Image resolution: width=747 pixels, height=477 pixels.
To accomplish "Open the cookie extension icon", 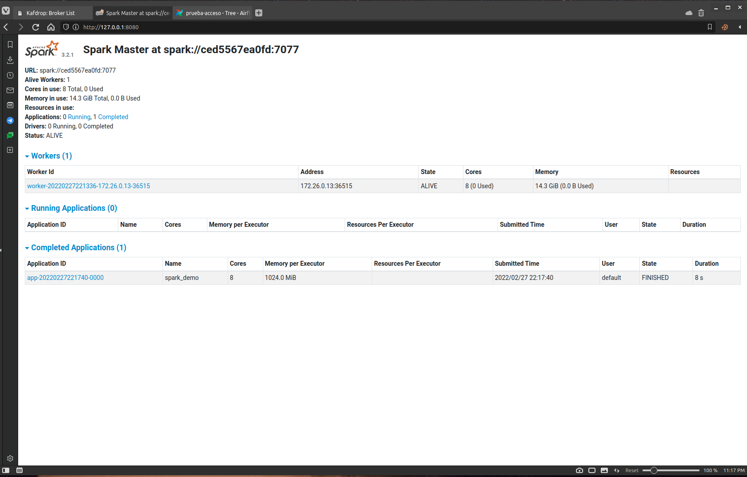I will 725,27.
